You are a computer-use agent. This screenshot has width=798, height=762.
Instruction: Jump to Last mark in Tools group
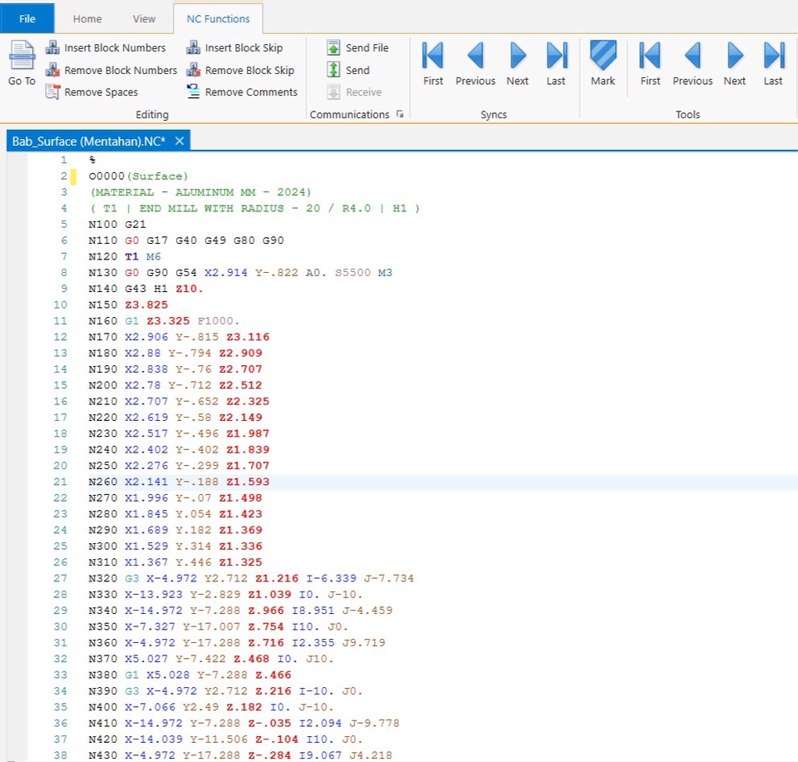tap(774, 63)
